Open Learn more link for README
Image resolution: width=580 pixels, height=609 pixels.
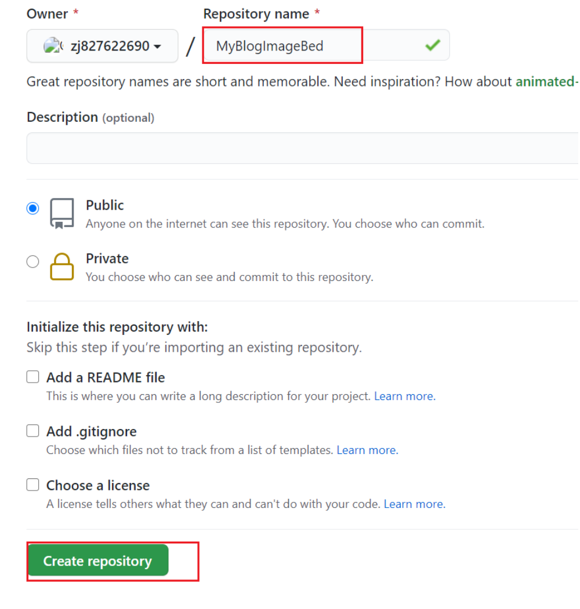[405, 396]
